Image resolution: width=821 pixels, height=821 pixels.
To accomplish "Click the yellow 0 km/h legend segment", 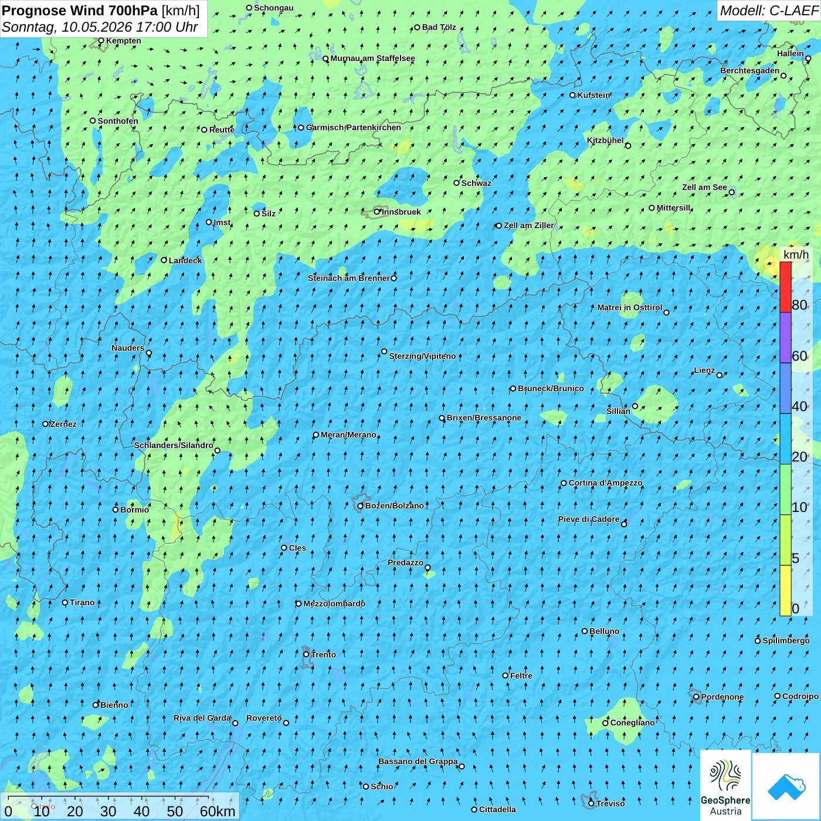I will pyautogui.click(x=785, y=591).
